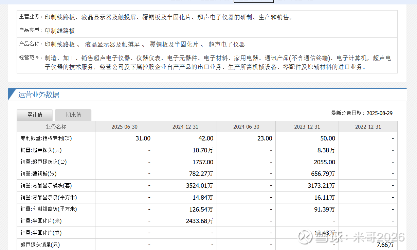Click the 2025-06-30 column header
Viewport: 417px width, 250px height.
(x=125, y=127)
